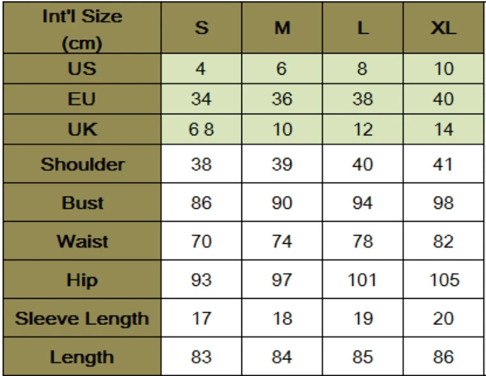Screen dimensions: 486x376
Task: Click the Sleeve Length value 17 cell
Action: [201, 319]
